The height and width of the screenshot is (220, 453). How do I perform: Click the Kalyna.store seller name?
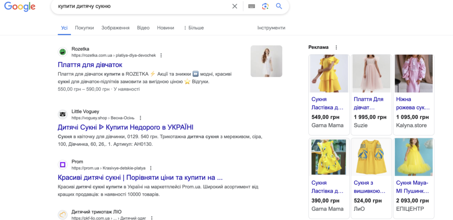(411, 125)
